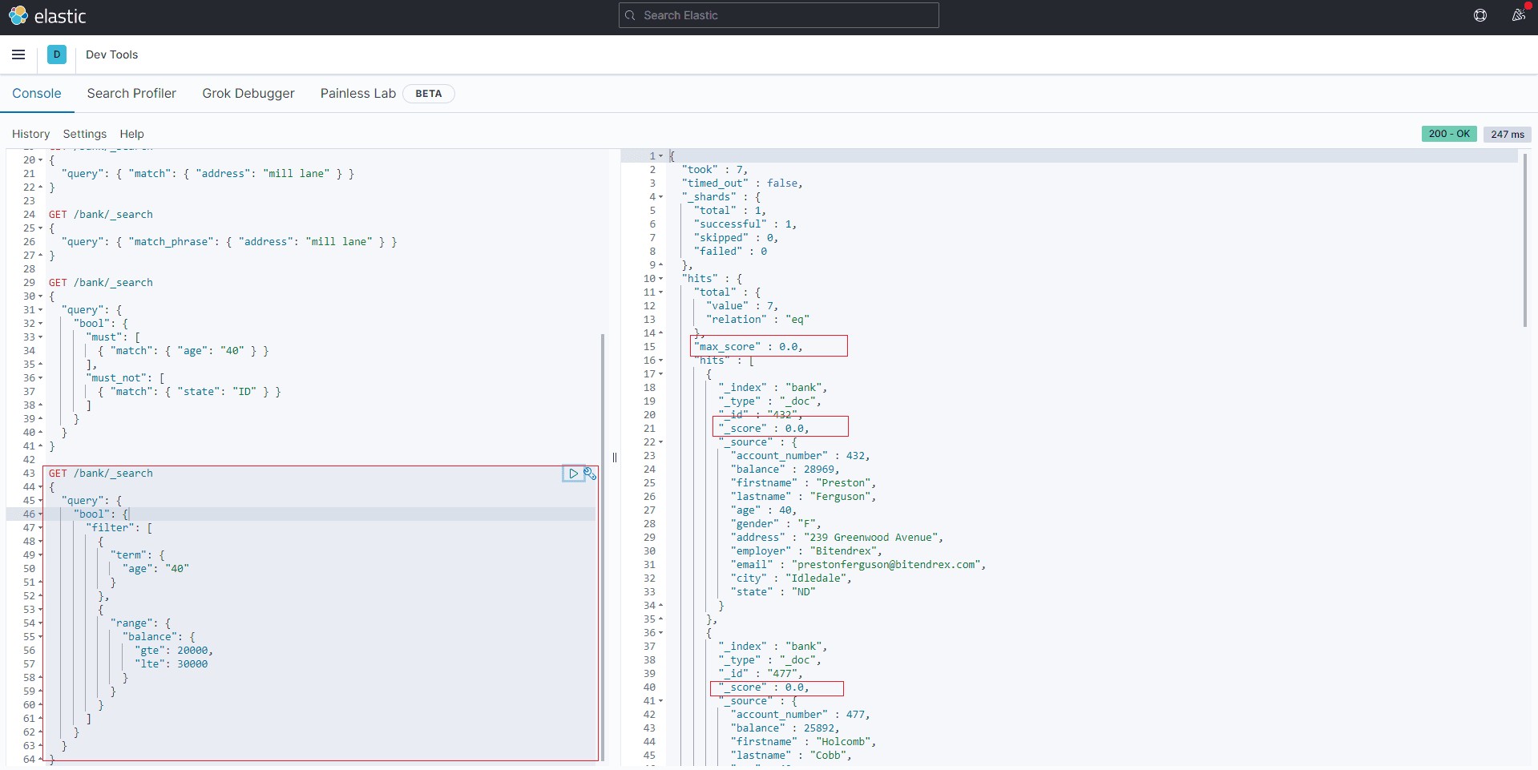Open the newsfeed notifications icon

(1517, 15)
